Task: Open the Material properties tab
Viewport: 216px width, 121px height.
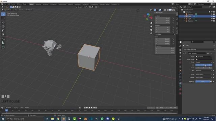Action: (180, 89)
